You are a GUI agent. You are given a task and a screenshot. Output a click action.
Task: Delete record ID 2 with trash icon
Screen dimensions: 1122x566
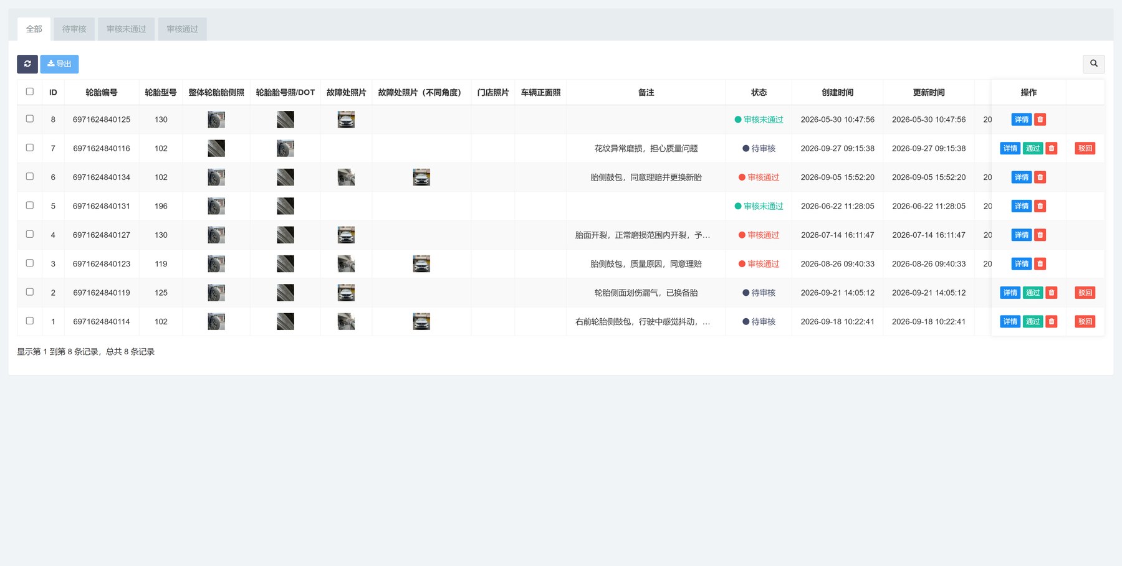(x=1052, y=293)
